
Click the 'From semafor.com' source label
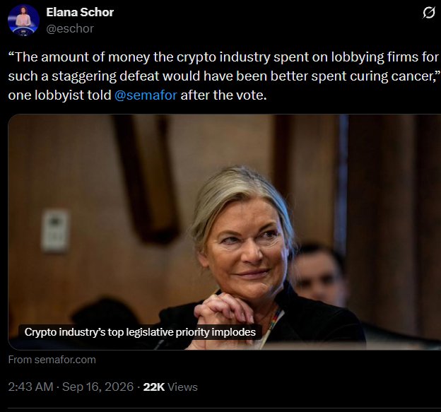pyautogui.click(x=52, y=360)
